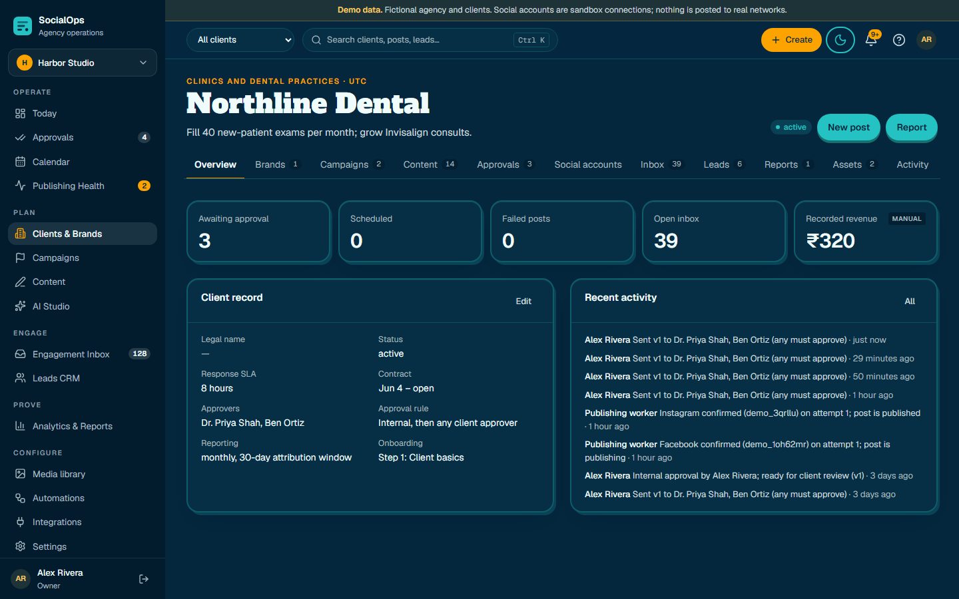Open notifications bell

click(871, 40)
